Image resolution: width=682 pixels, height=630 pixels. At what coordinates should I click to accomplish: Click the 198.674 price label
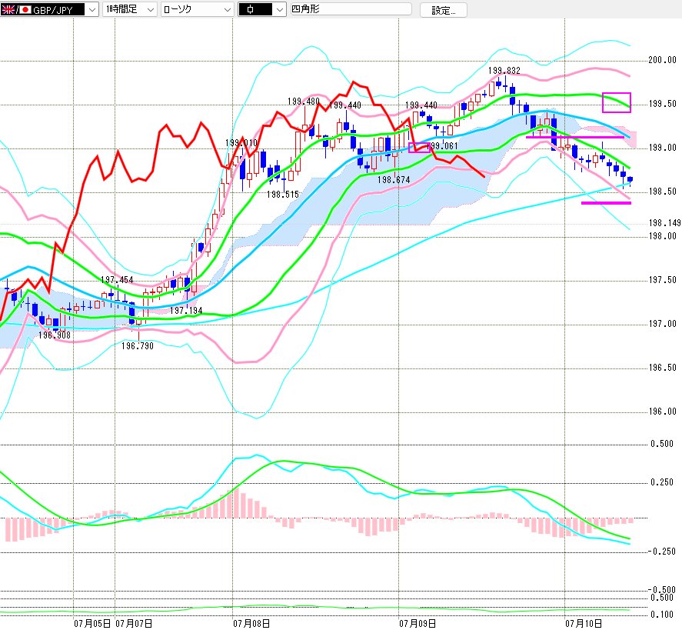click(x=394, y=180)
